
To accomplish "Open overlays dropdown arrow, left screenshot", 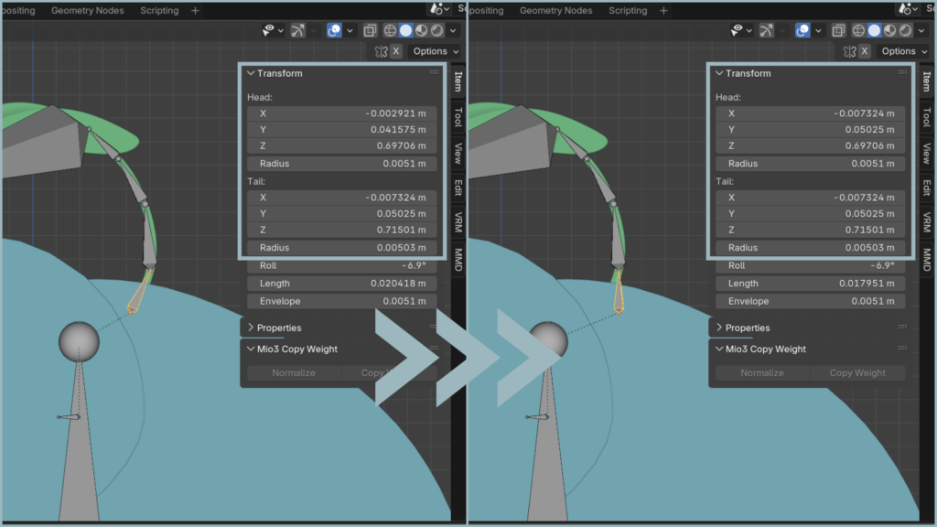I will 350,30.
